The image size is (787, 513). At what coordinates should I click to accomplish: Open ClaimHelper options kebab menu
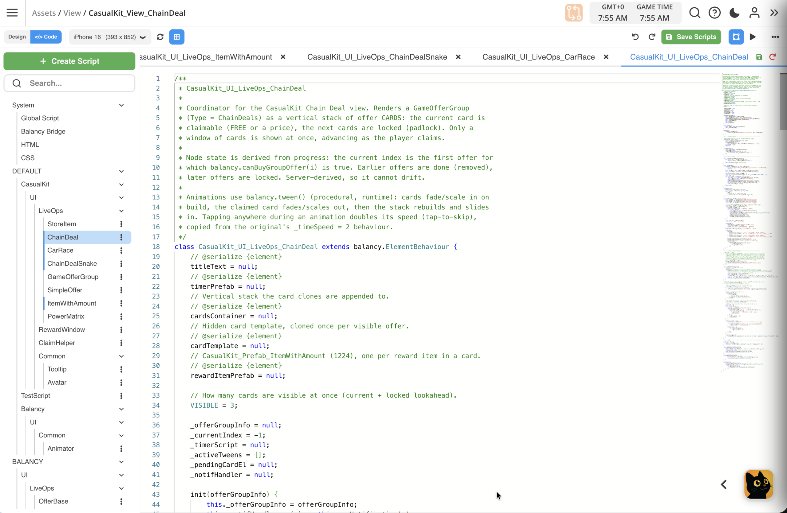pos(121,343)
